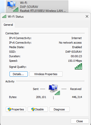Click the Close button at bottom
The image size is (91, 125).
pos(80,121)
